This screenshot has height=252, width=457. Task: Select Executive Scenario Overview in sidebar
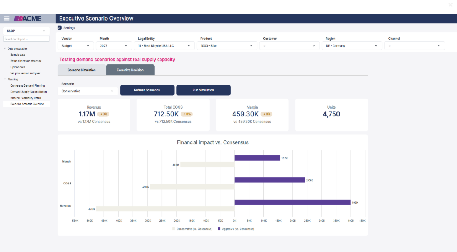point(27,104)
